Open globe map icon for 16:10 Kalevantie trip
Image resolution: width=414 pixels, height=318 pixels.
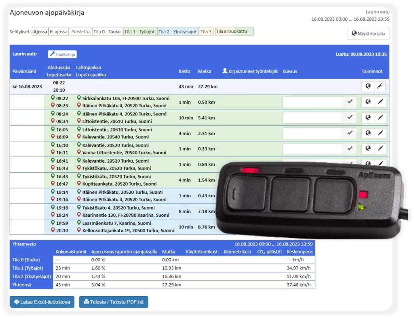368,149
